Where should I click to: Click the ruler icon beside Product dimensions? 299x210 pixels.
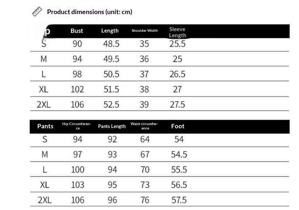(37, 12)
